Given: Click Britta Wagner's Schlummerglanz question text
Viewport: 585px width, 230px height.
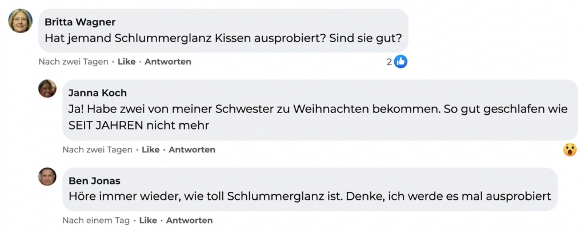Looking at the screenshot, I should [x=223, y=39].
